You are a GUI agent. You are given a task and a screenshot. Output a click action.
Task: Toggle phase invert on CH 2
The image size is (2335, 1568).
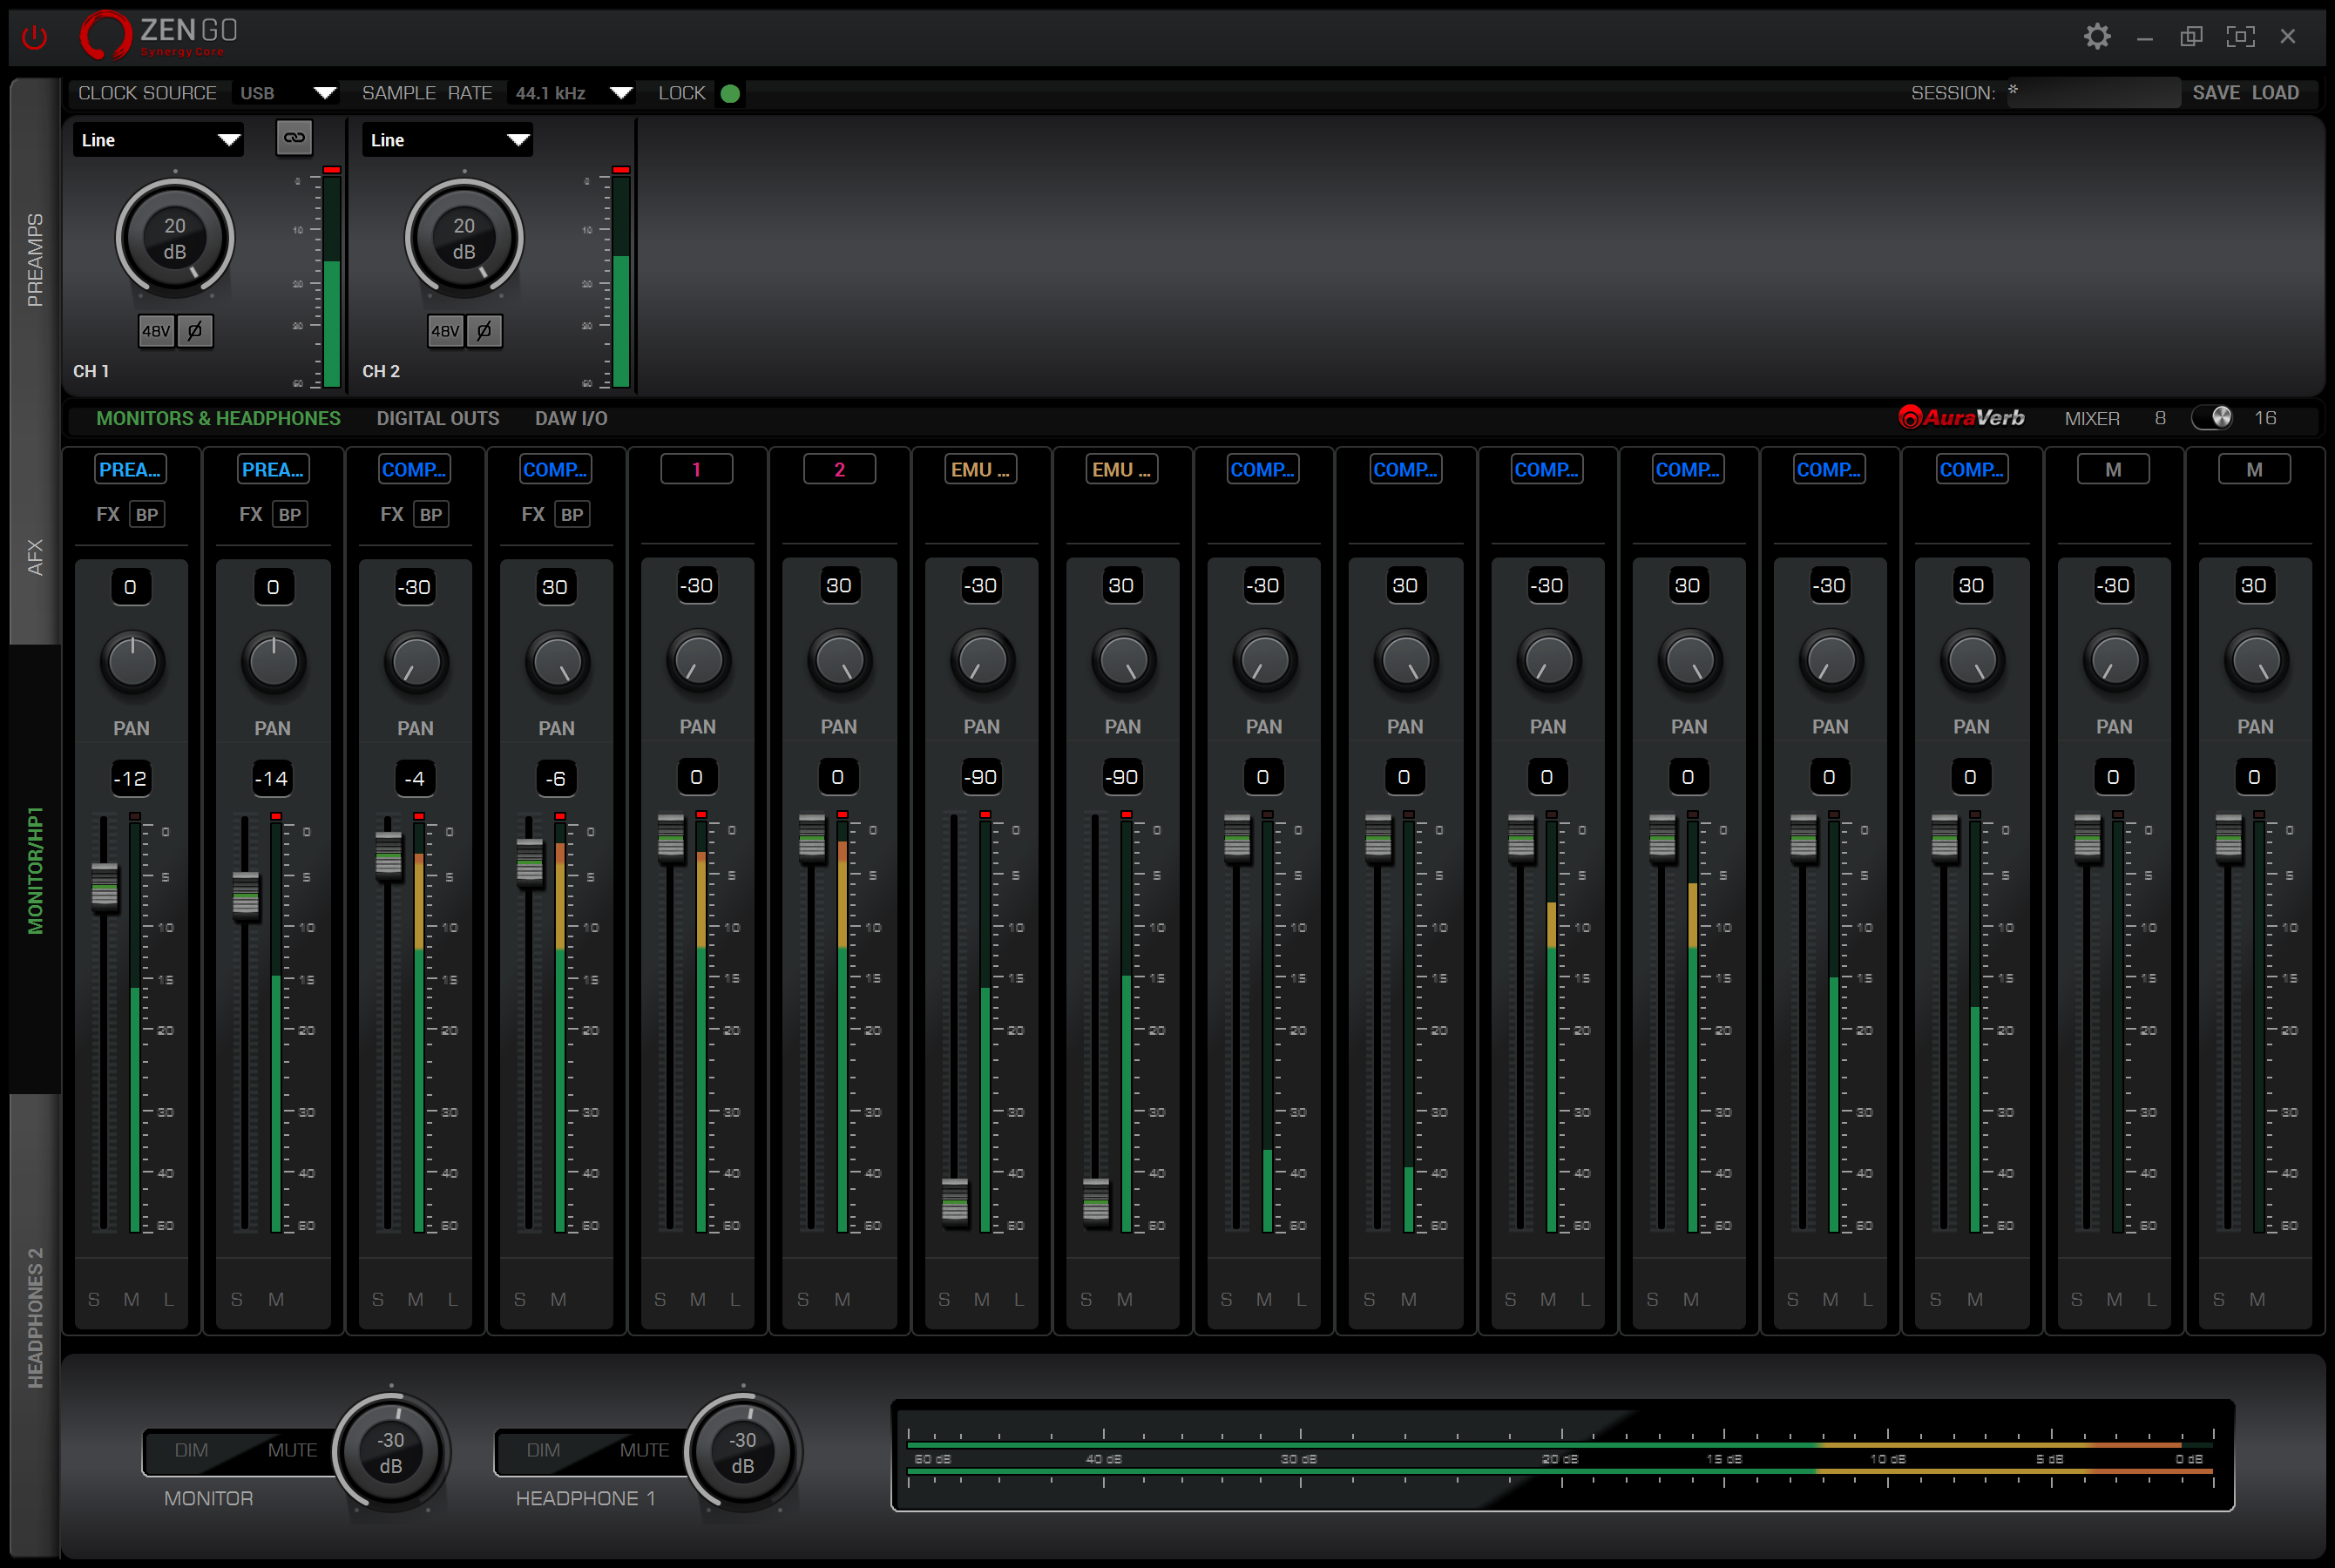click(485, 331)
